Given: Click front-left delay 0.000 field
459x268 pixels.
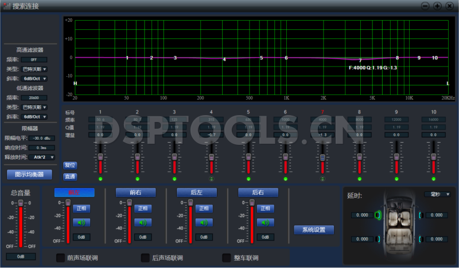Looking at the screenshot, I should coord(362,215).
